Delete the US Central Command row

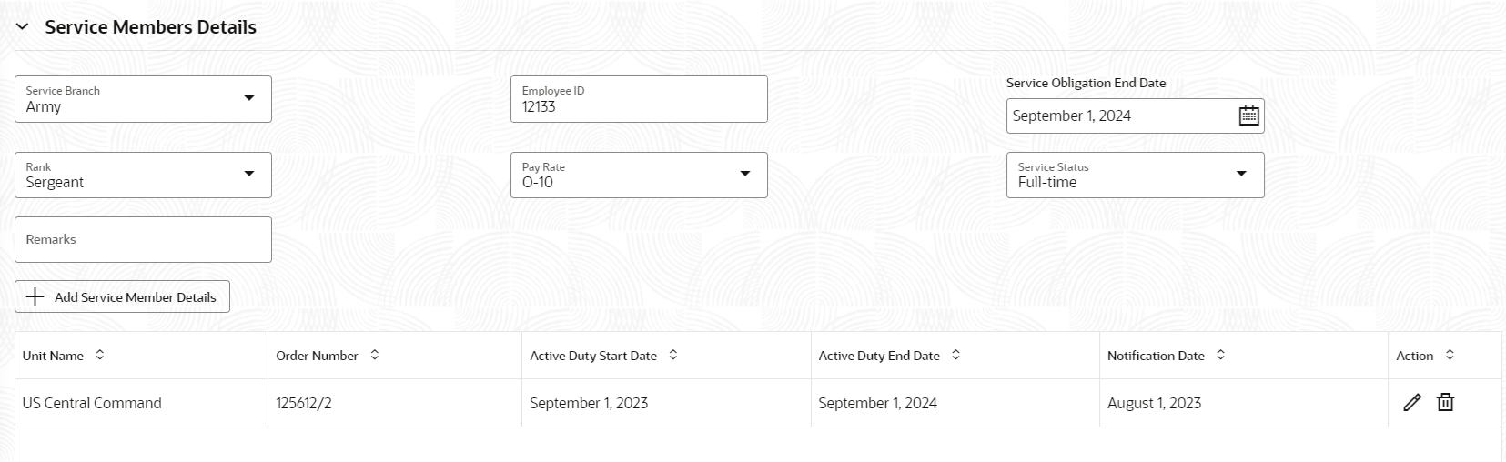[1445, 402]
